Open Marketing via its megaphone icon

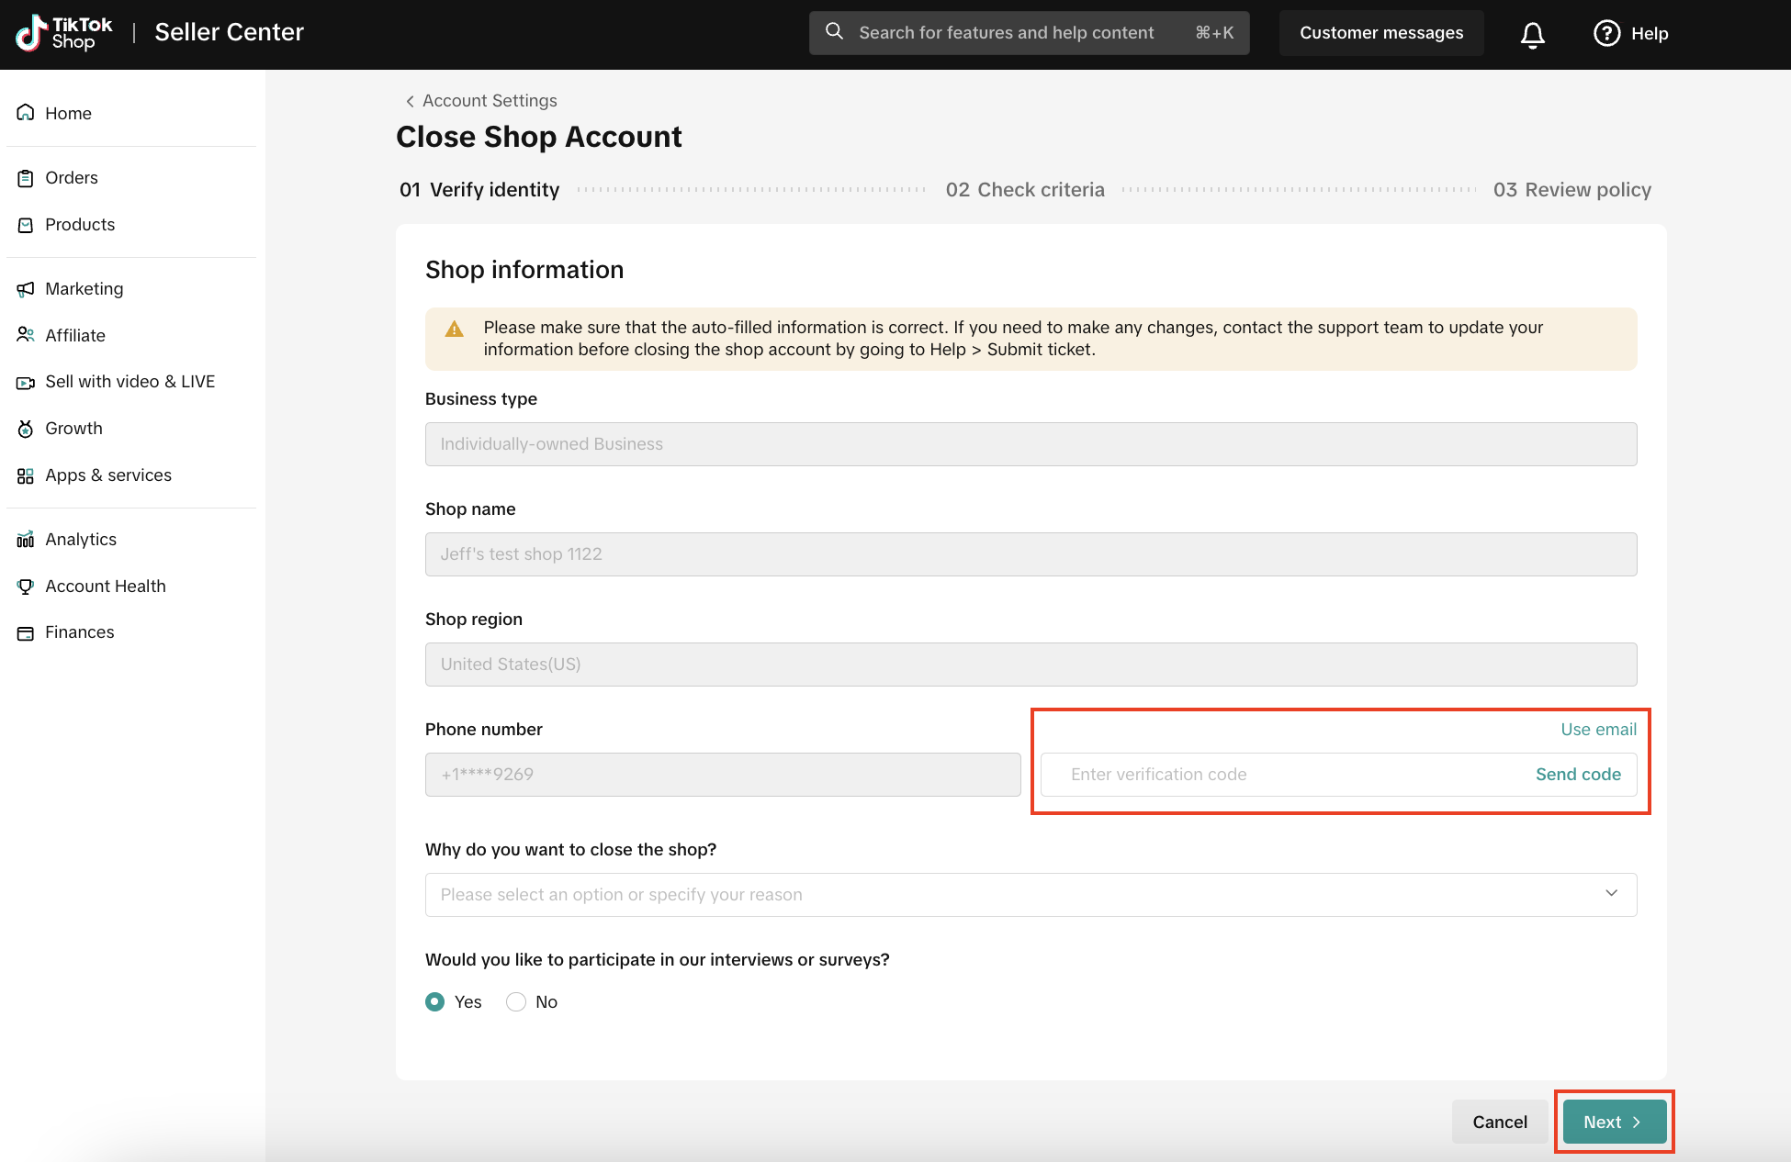click(26, 289)
